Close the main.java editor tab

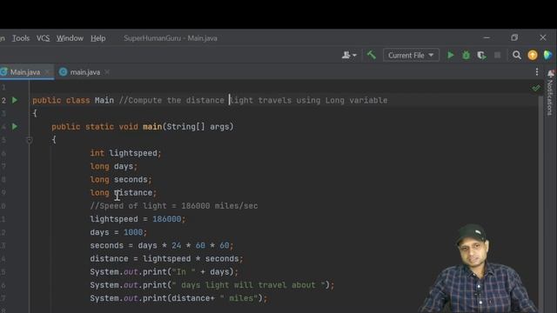107,72
